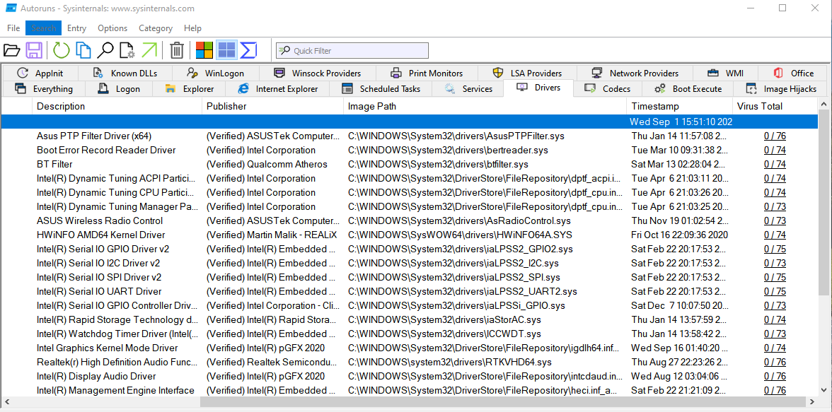This screenshot has height=412, width=832.
Task: Click the vertical scrollbar up arrow
Action: pos(824,105)
